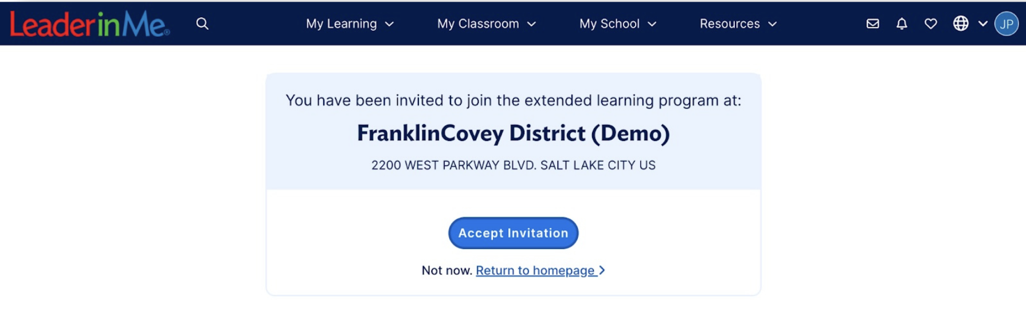Click the Accept Invitation button

pyautogui.click(x=513, y=233)
